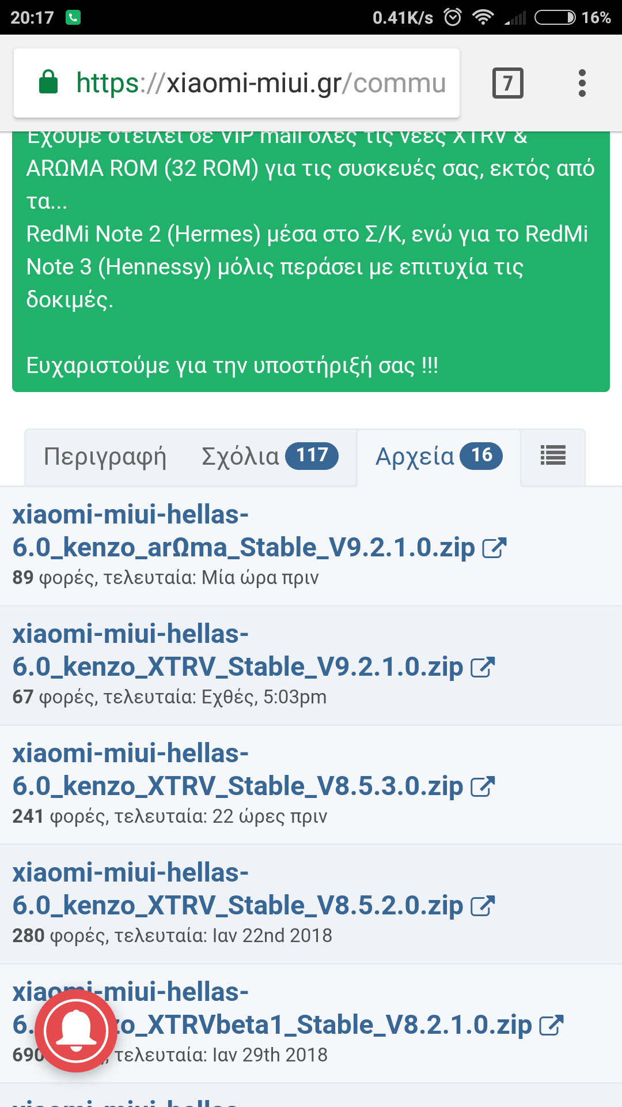Tap the red notification bell button
622x1107 pixels.
[75, 1031]
